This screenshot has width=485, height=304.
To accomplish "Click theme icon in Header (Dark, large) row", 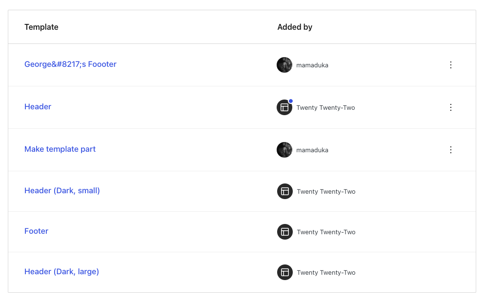I will pos(285,272).
